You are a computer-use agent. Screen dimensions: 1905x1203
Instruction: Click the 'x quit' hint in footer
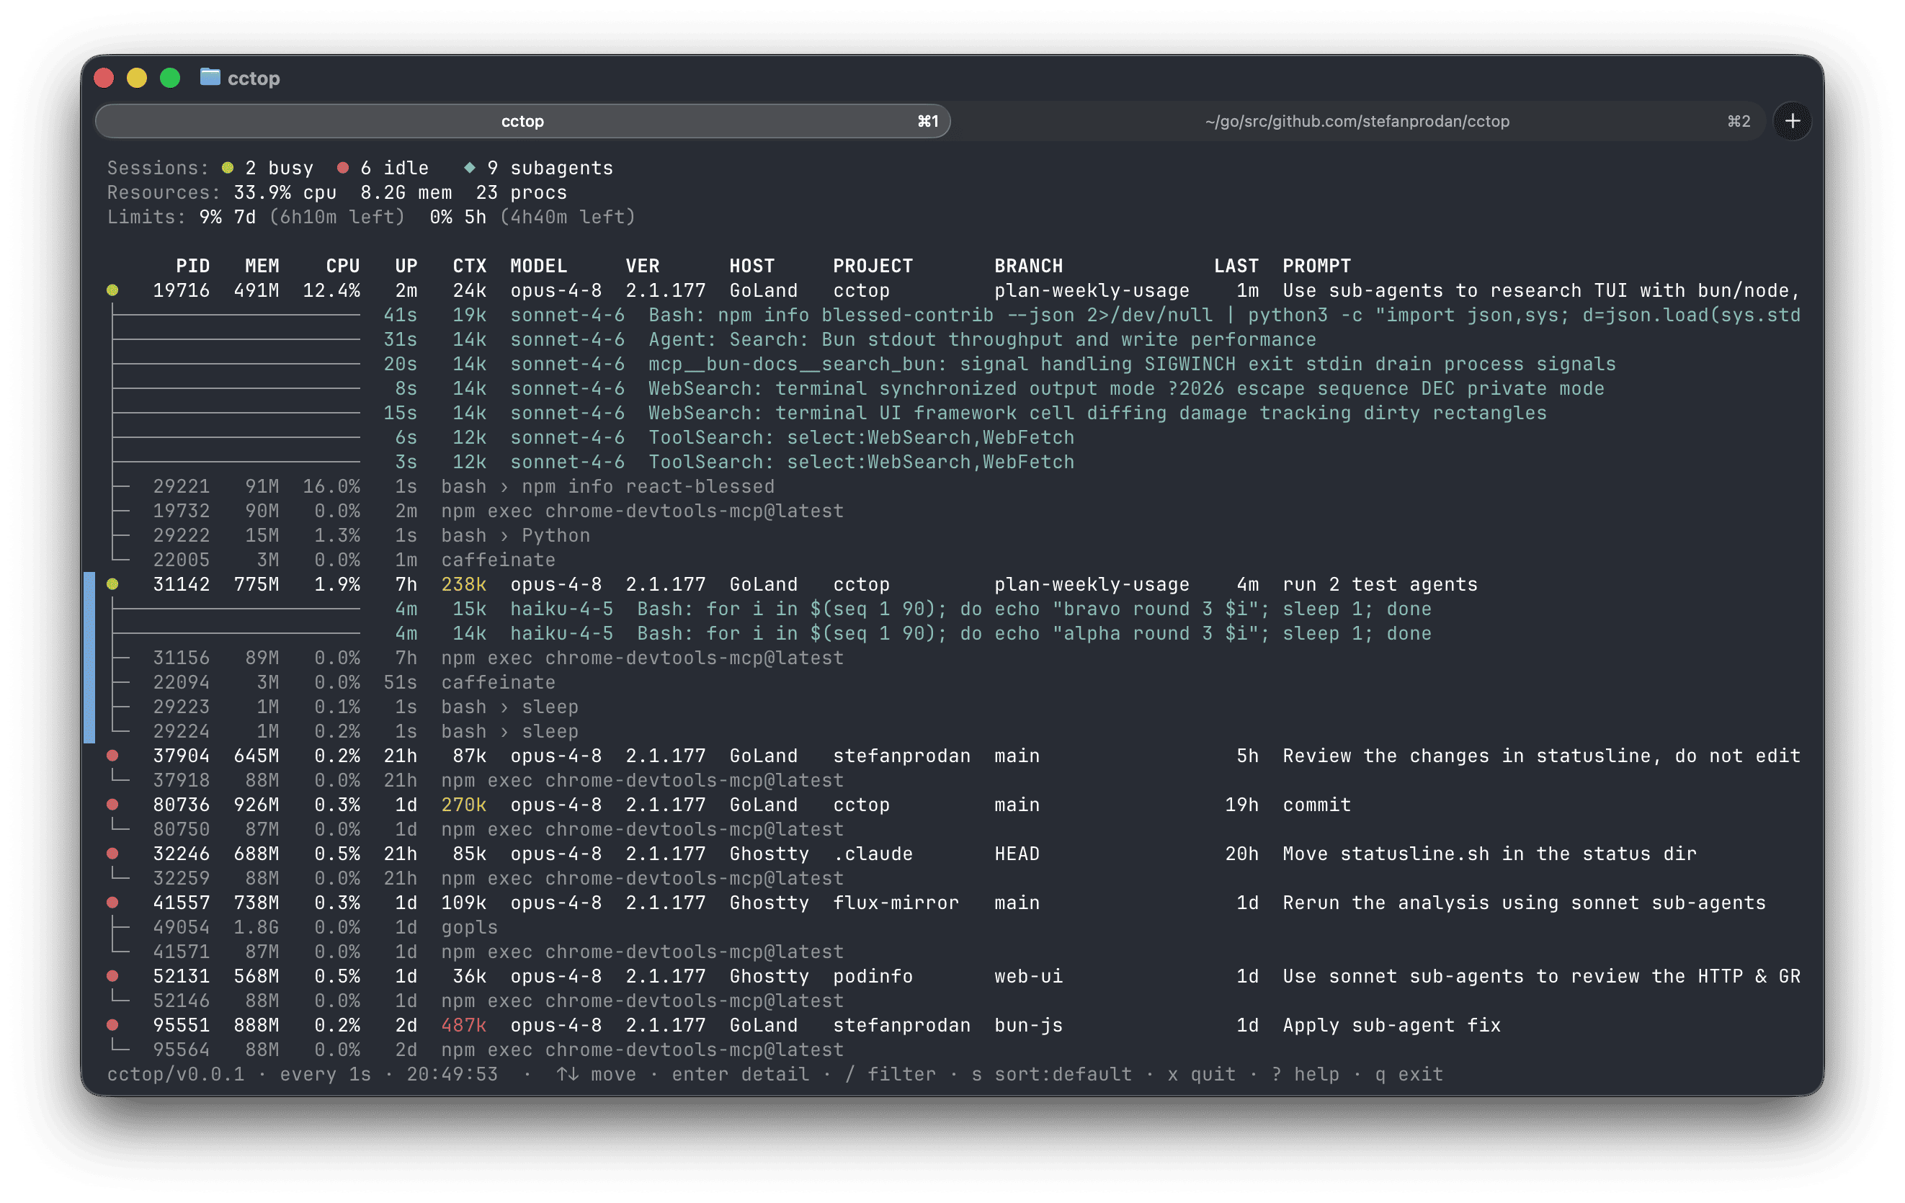pos(1202,1074)
